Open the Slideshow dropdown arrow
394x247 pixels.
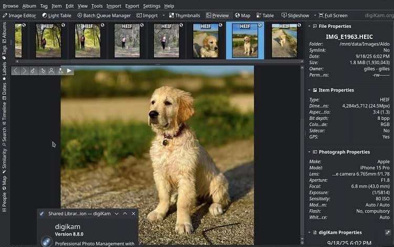coord(315,16)
